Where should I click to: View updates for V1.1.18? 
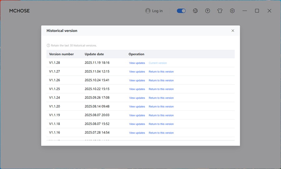coord(137,124)
